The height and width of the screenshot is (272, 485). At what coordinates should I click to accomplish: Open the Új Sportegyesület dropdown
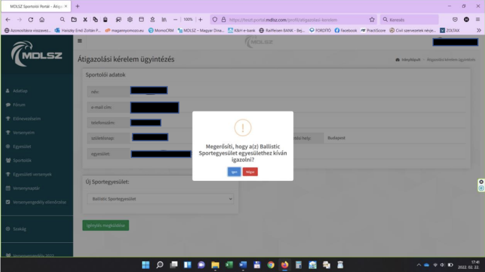click(x=159, y=199)
